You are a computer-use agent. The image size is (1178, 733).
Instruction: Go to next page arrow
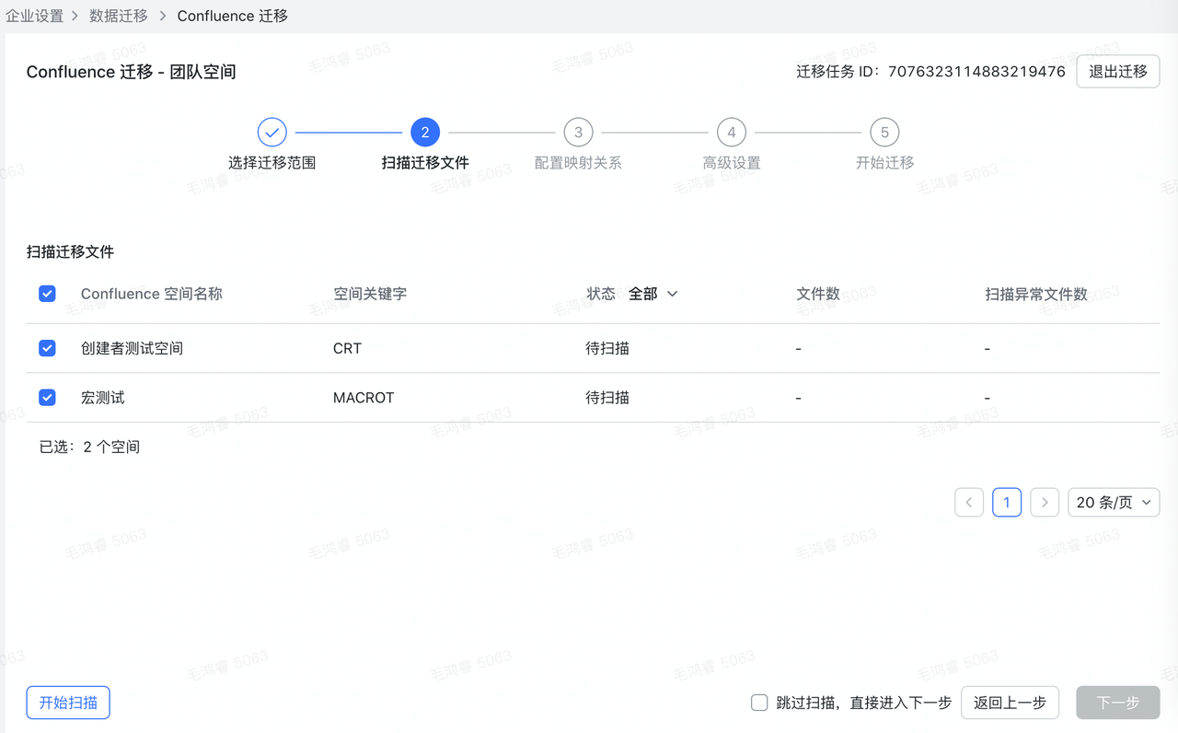(1045, 502)
